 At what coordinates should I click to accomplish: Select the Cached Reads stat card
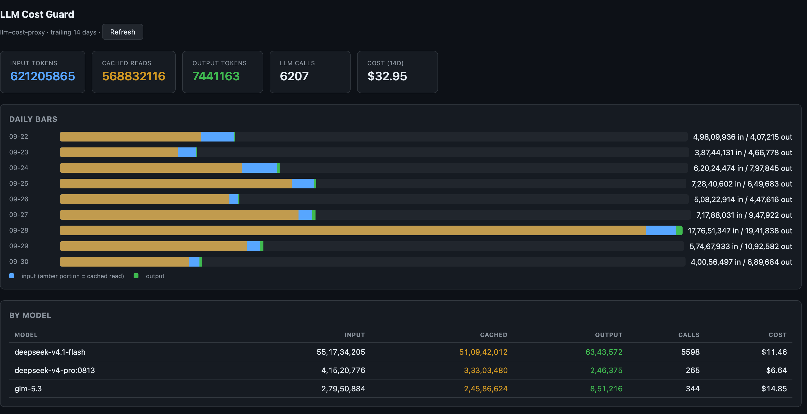[x=133, y=72]
